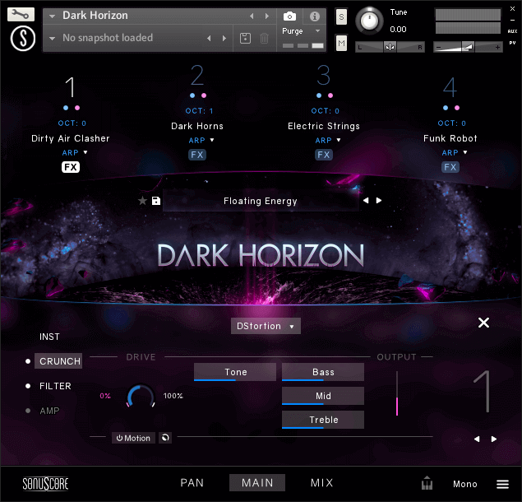This screenshot has width=522, height=502.
Task: Toggle the AMP effect dot
Action: [28, 411]
